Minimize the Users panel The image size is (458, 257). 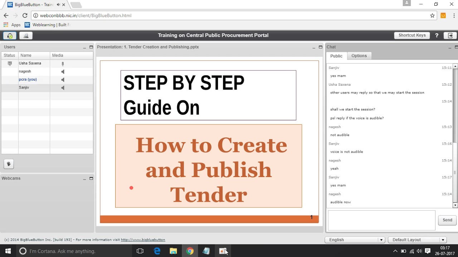coord(85,47)
